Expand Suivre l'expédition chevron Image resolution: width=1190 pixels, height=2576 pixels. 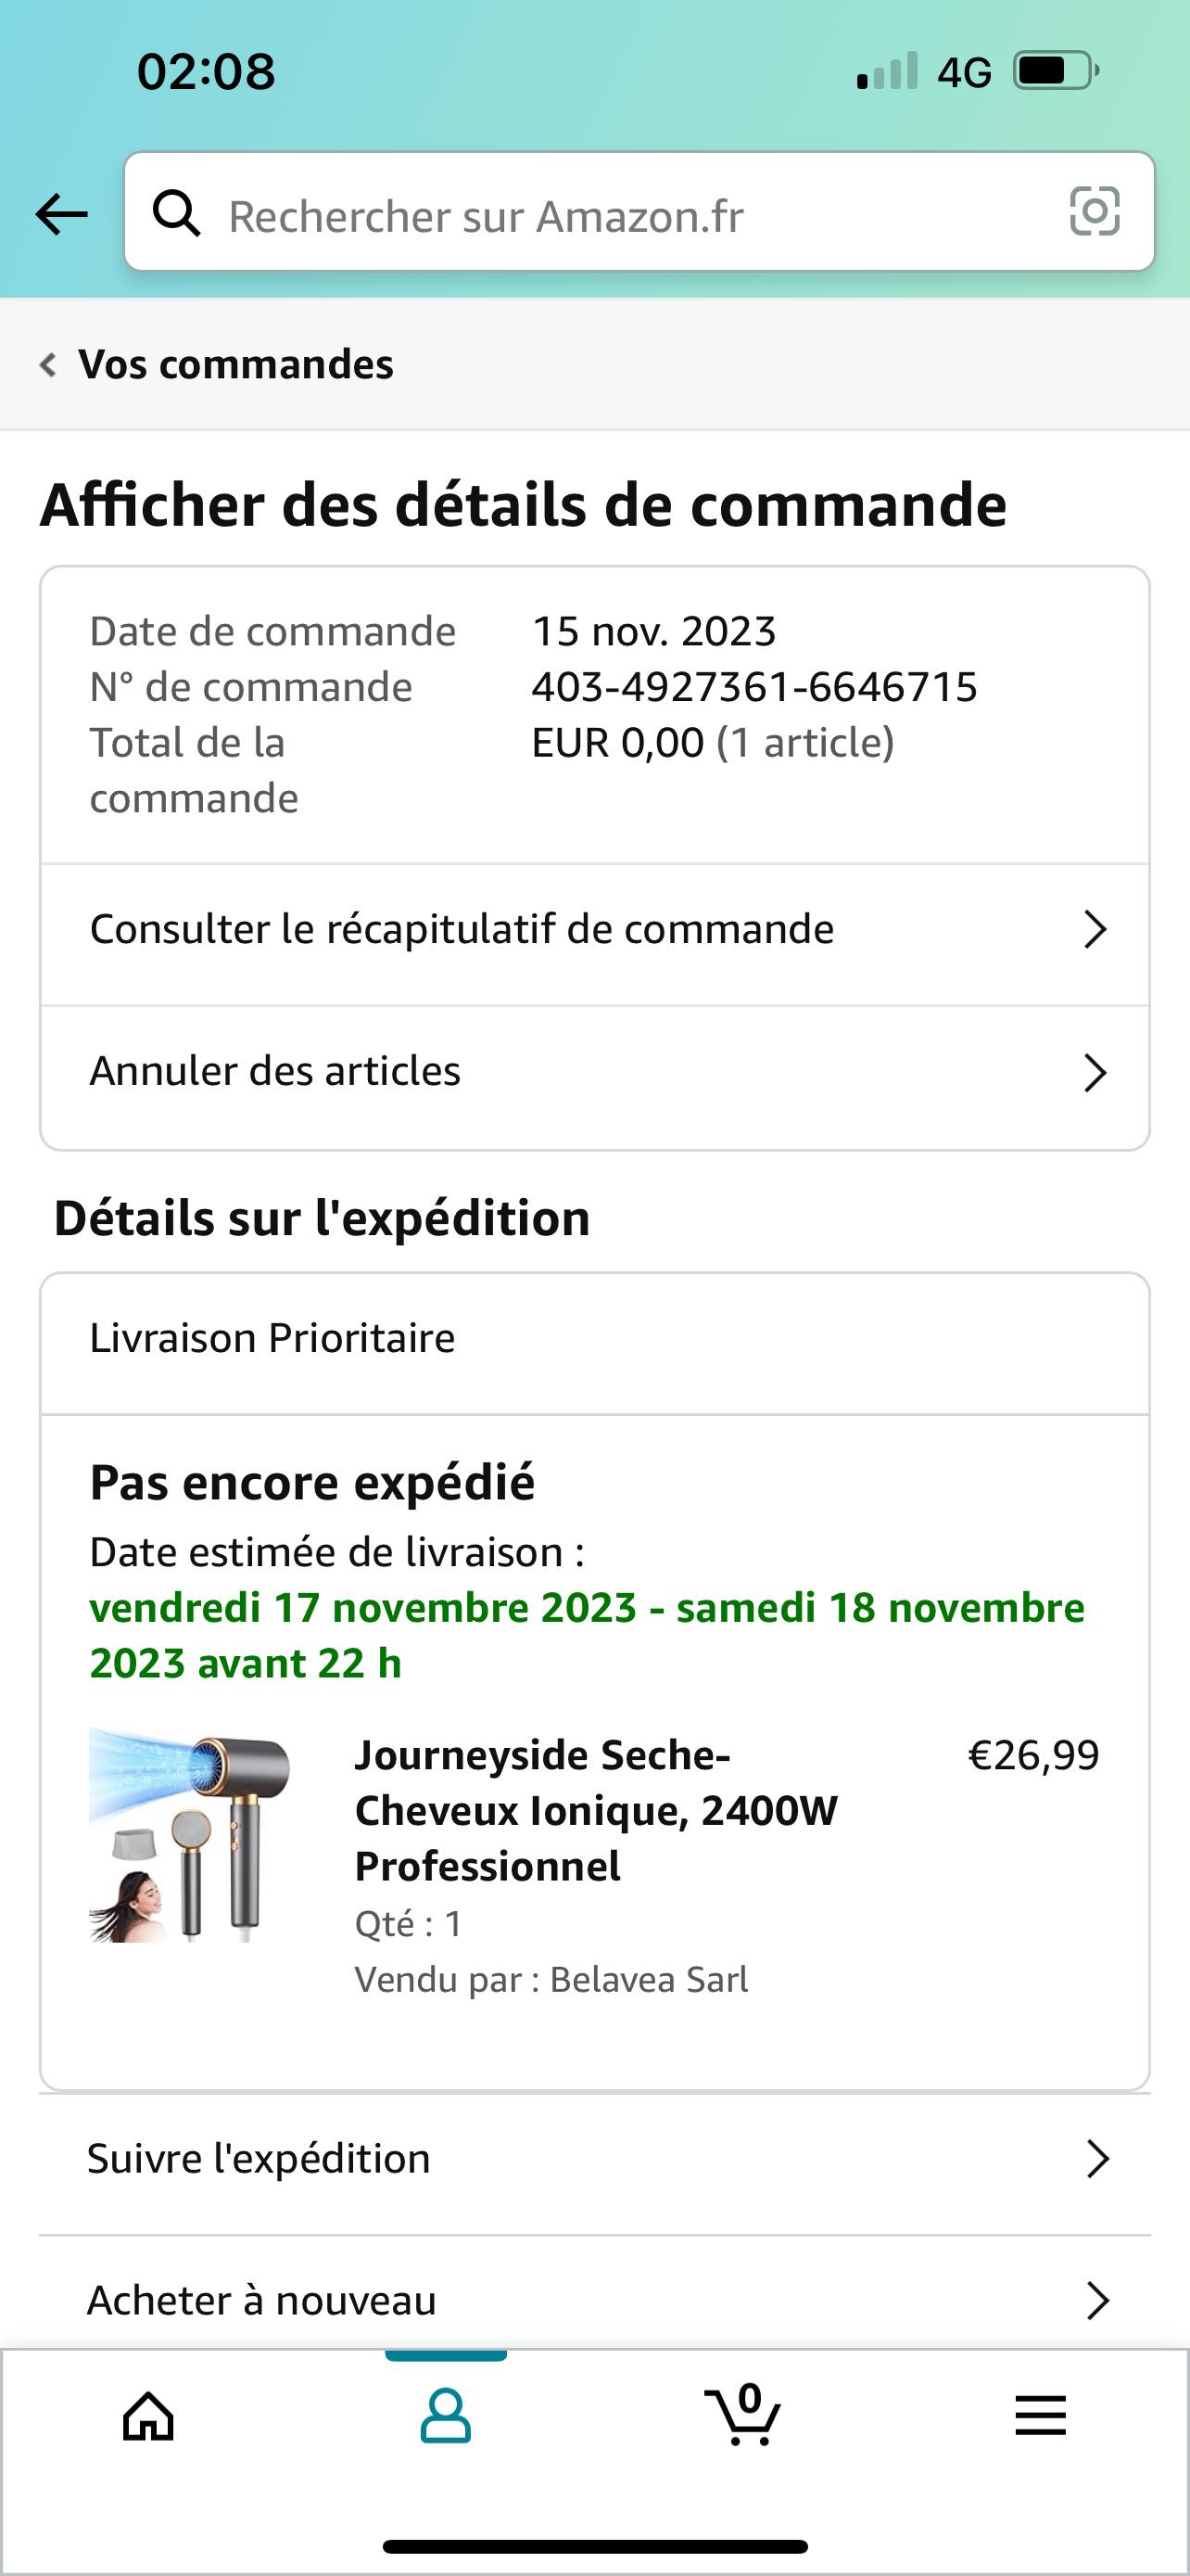click(1097, 2159)
